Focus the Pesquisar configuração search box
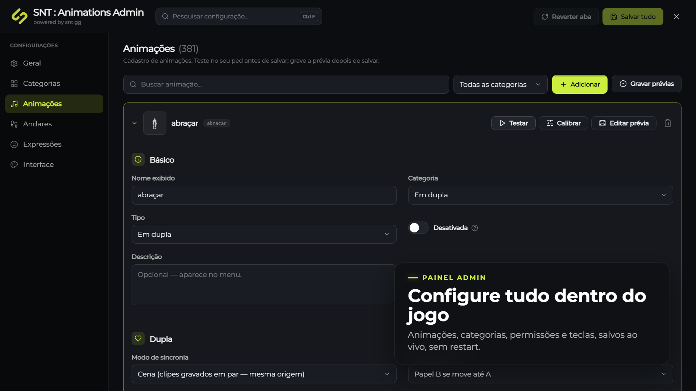This screenshot has width=696, height=391. pos(239,16)
